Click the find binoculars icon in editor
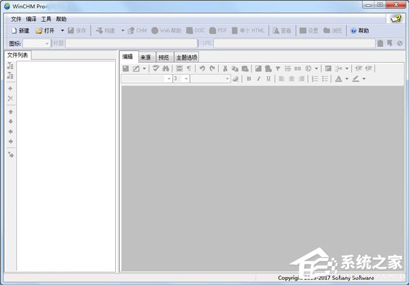The width and height of the screenshot is (409, 285). [166, 69]
